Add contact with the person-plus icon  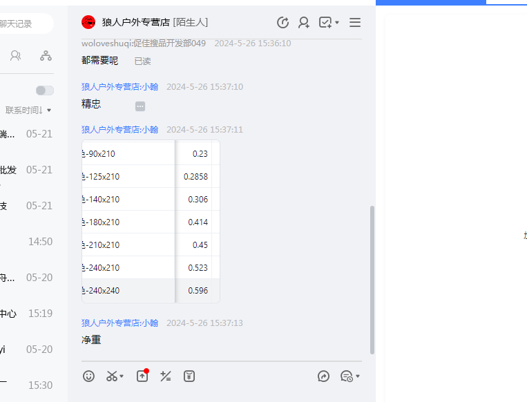pyautogui.click(x=304, y=23)
